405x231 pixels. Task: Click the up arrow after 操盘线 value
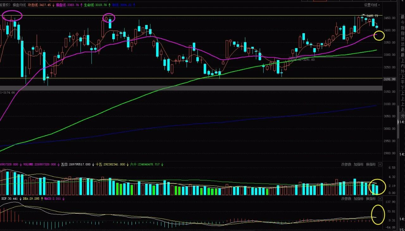click(81, 5)
